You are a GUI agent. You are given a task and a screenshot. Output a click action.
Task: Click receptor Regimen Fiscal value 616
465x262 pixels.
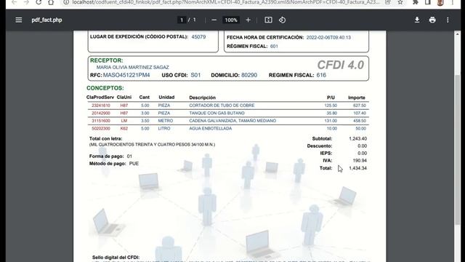coord(321,75)
